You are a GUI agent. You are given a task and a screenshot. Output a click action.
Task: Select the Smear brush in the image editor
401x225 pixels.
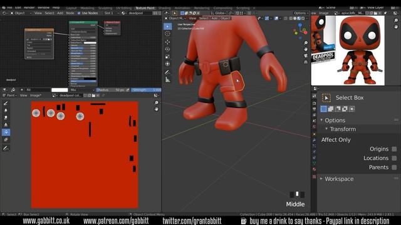point(6,117)
